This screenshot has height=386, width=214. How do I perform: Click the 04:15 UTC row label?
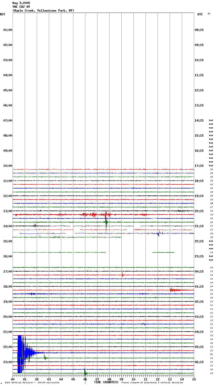point(199,332)
